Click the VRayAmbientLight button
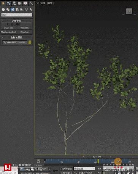The height and width of the screenshot is (174, 138). pyautogui.click(x=9, y=32)
